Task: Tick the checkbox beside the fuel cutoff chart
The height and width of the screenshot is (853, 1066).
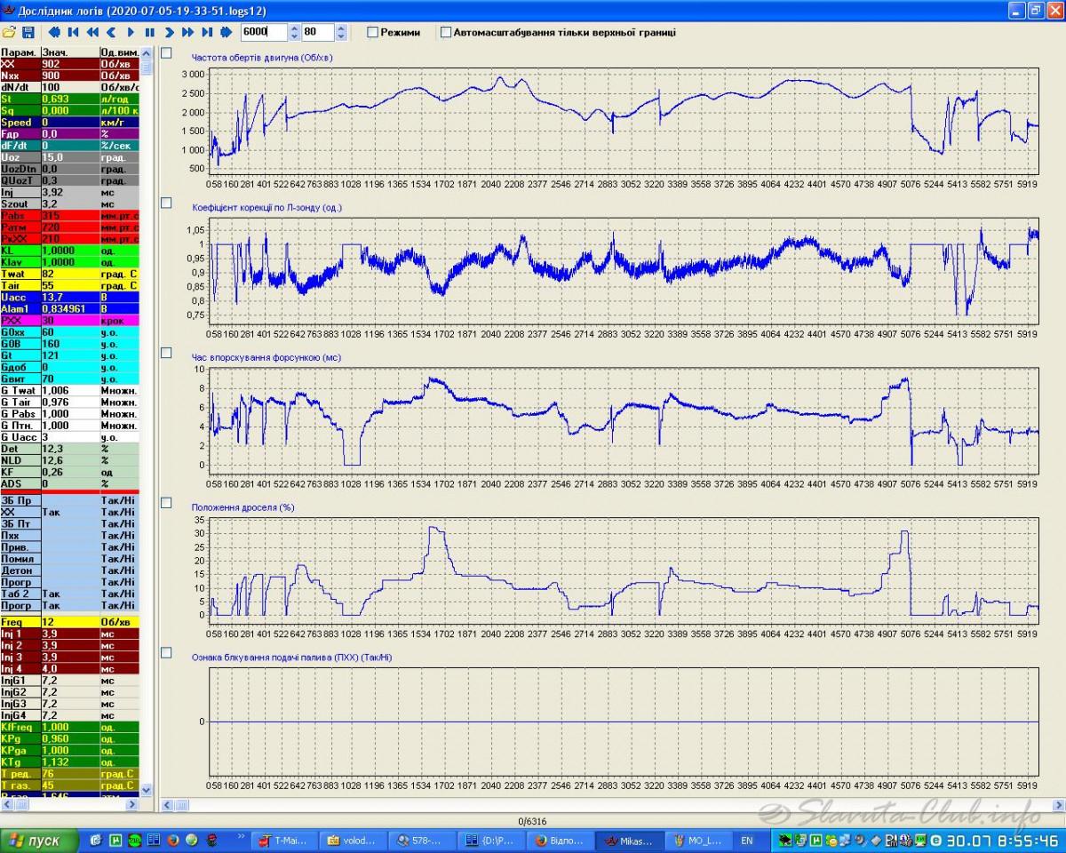Action: [x=166, y=653]
